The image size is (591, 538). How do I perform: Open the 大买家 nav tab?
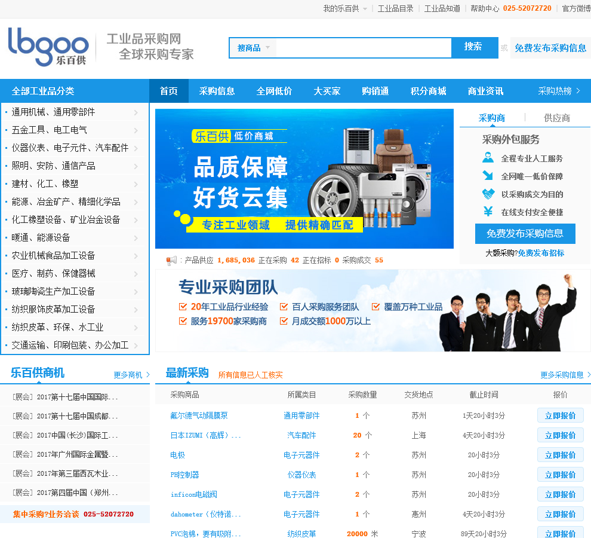[x=327, y=91]
